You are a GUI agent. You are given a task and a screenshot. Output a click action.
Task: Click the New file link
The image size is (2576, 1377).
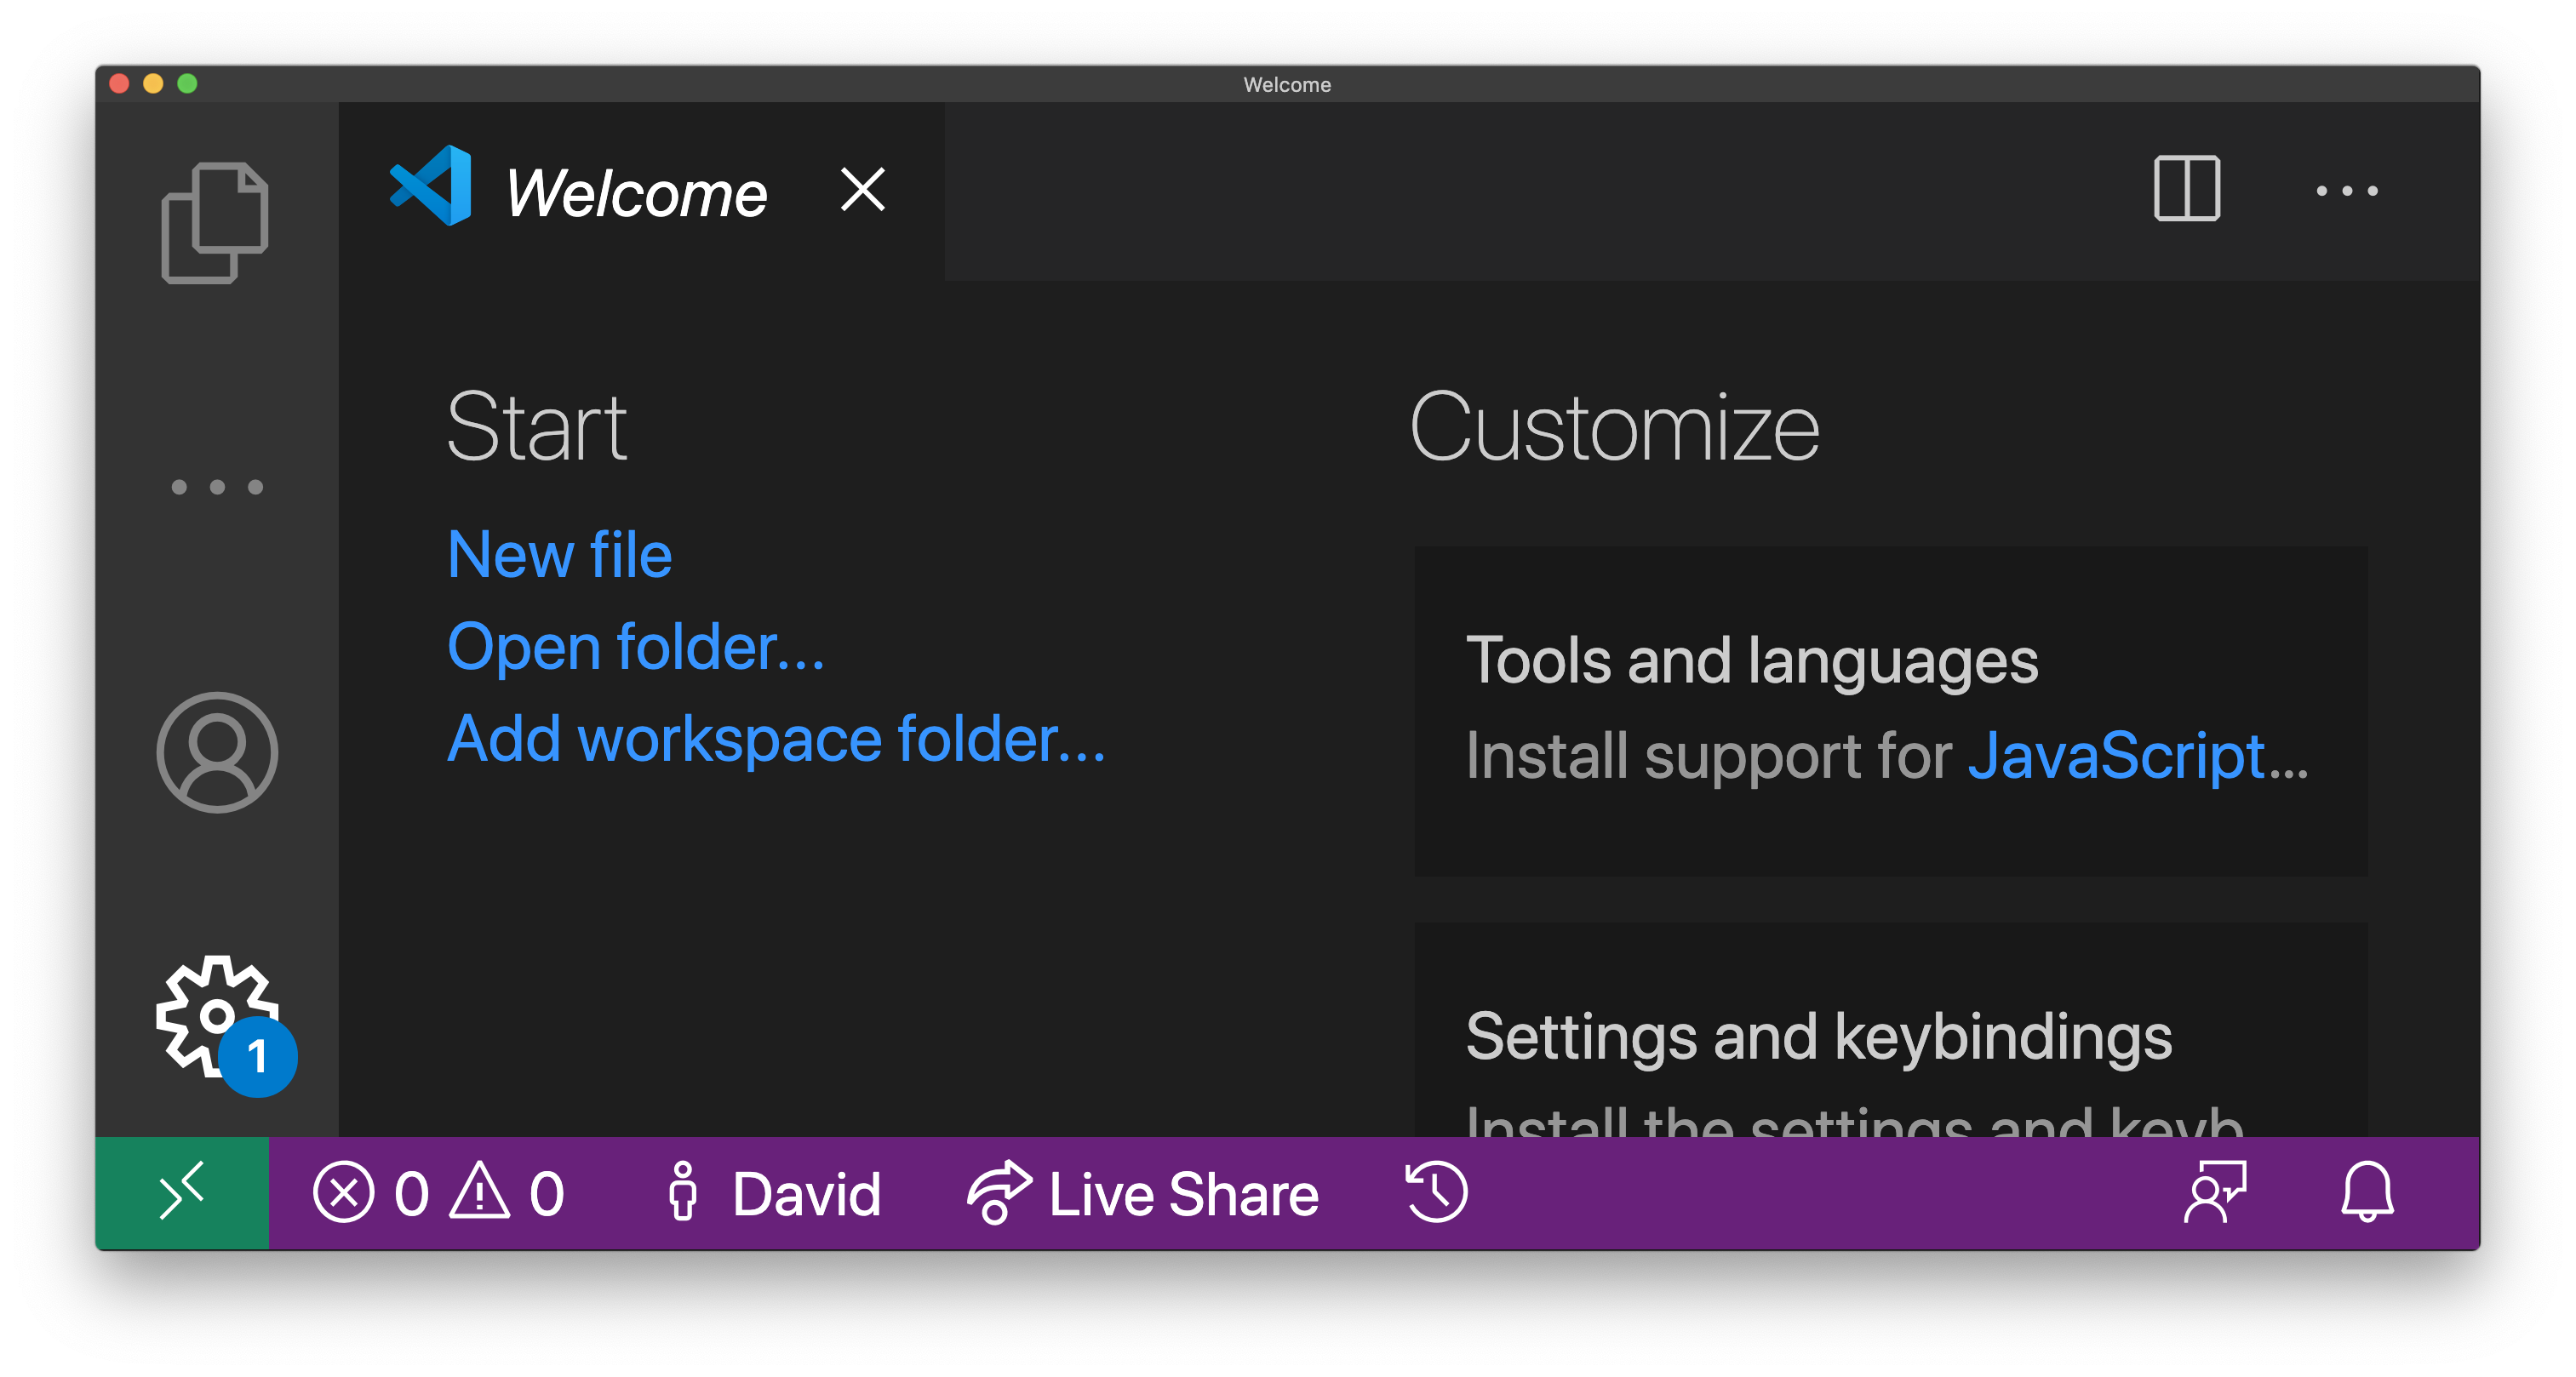point(559,554)
